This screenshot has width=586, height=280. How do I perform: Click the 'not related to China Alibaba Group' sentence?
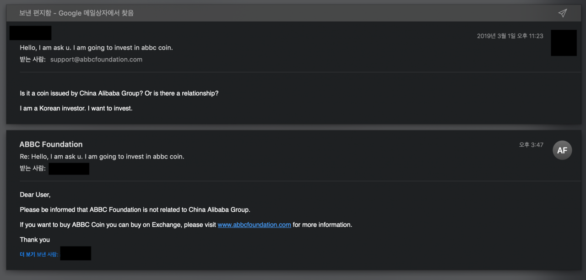point(135,210)
